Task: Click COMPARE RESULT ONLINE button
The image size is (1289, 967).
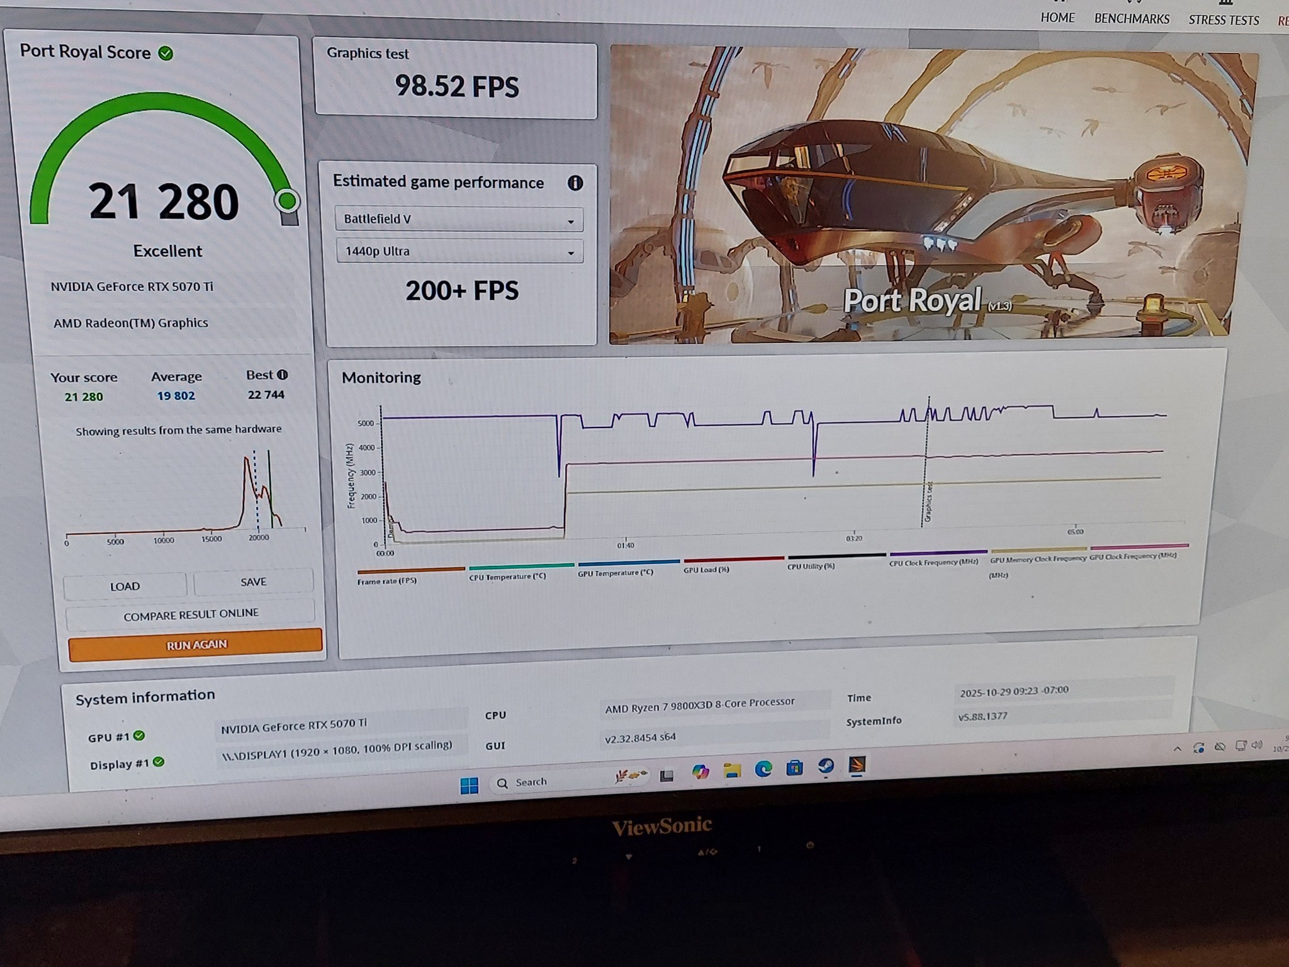Action: pyautogui.click(x=191, y=614)
